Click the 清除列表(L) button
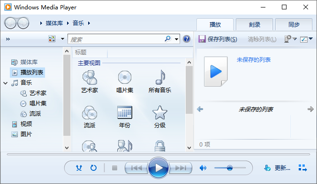This screenshot has height=184, width=317. tap(262, 39)
